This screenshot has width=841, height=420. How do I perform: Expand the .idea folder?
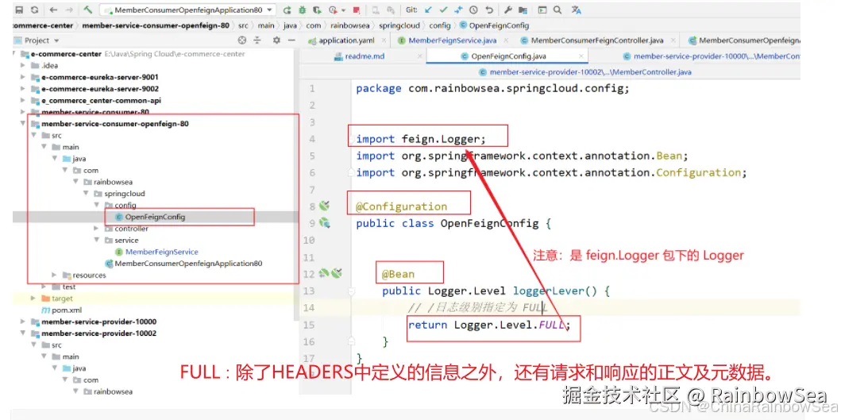click(x=23, y=65)
